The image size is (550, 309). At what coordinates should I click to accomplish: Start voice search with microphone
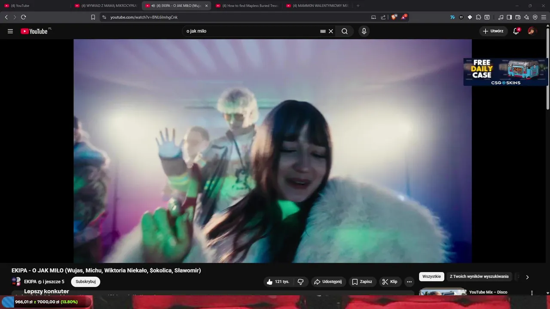[x=364, y=31]
